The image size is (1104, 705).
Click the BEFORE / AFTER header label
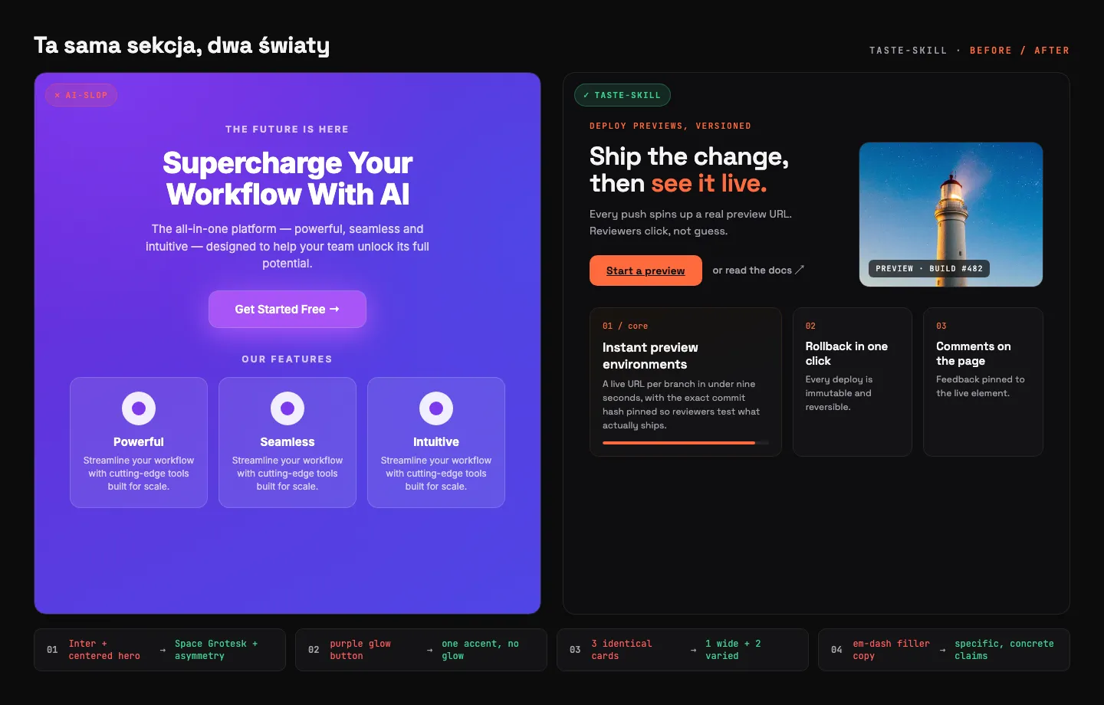(x=1019, y=51)
